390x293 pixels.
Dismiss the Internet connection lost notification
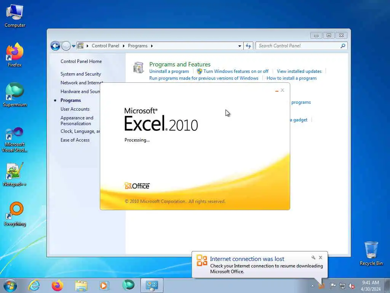coord(321,258)
